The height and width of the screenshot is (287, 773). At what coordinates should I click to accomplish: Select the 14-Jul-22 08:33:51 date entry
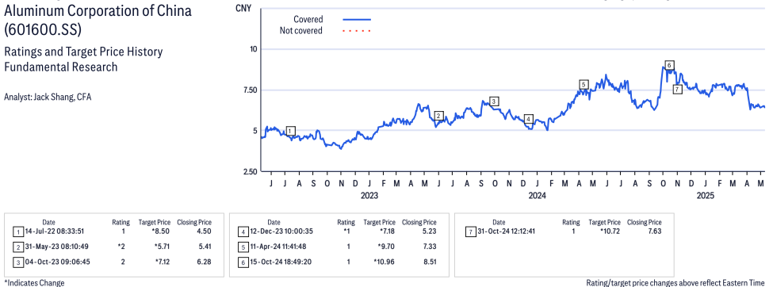point(55,231)
